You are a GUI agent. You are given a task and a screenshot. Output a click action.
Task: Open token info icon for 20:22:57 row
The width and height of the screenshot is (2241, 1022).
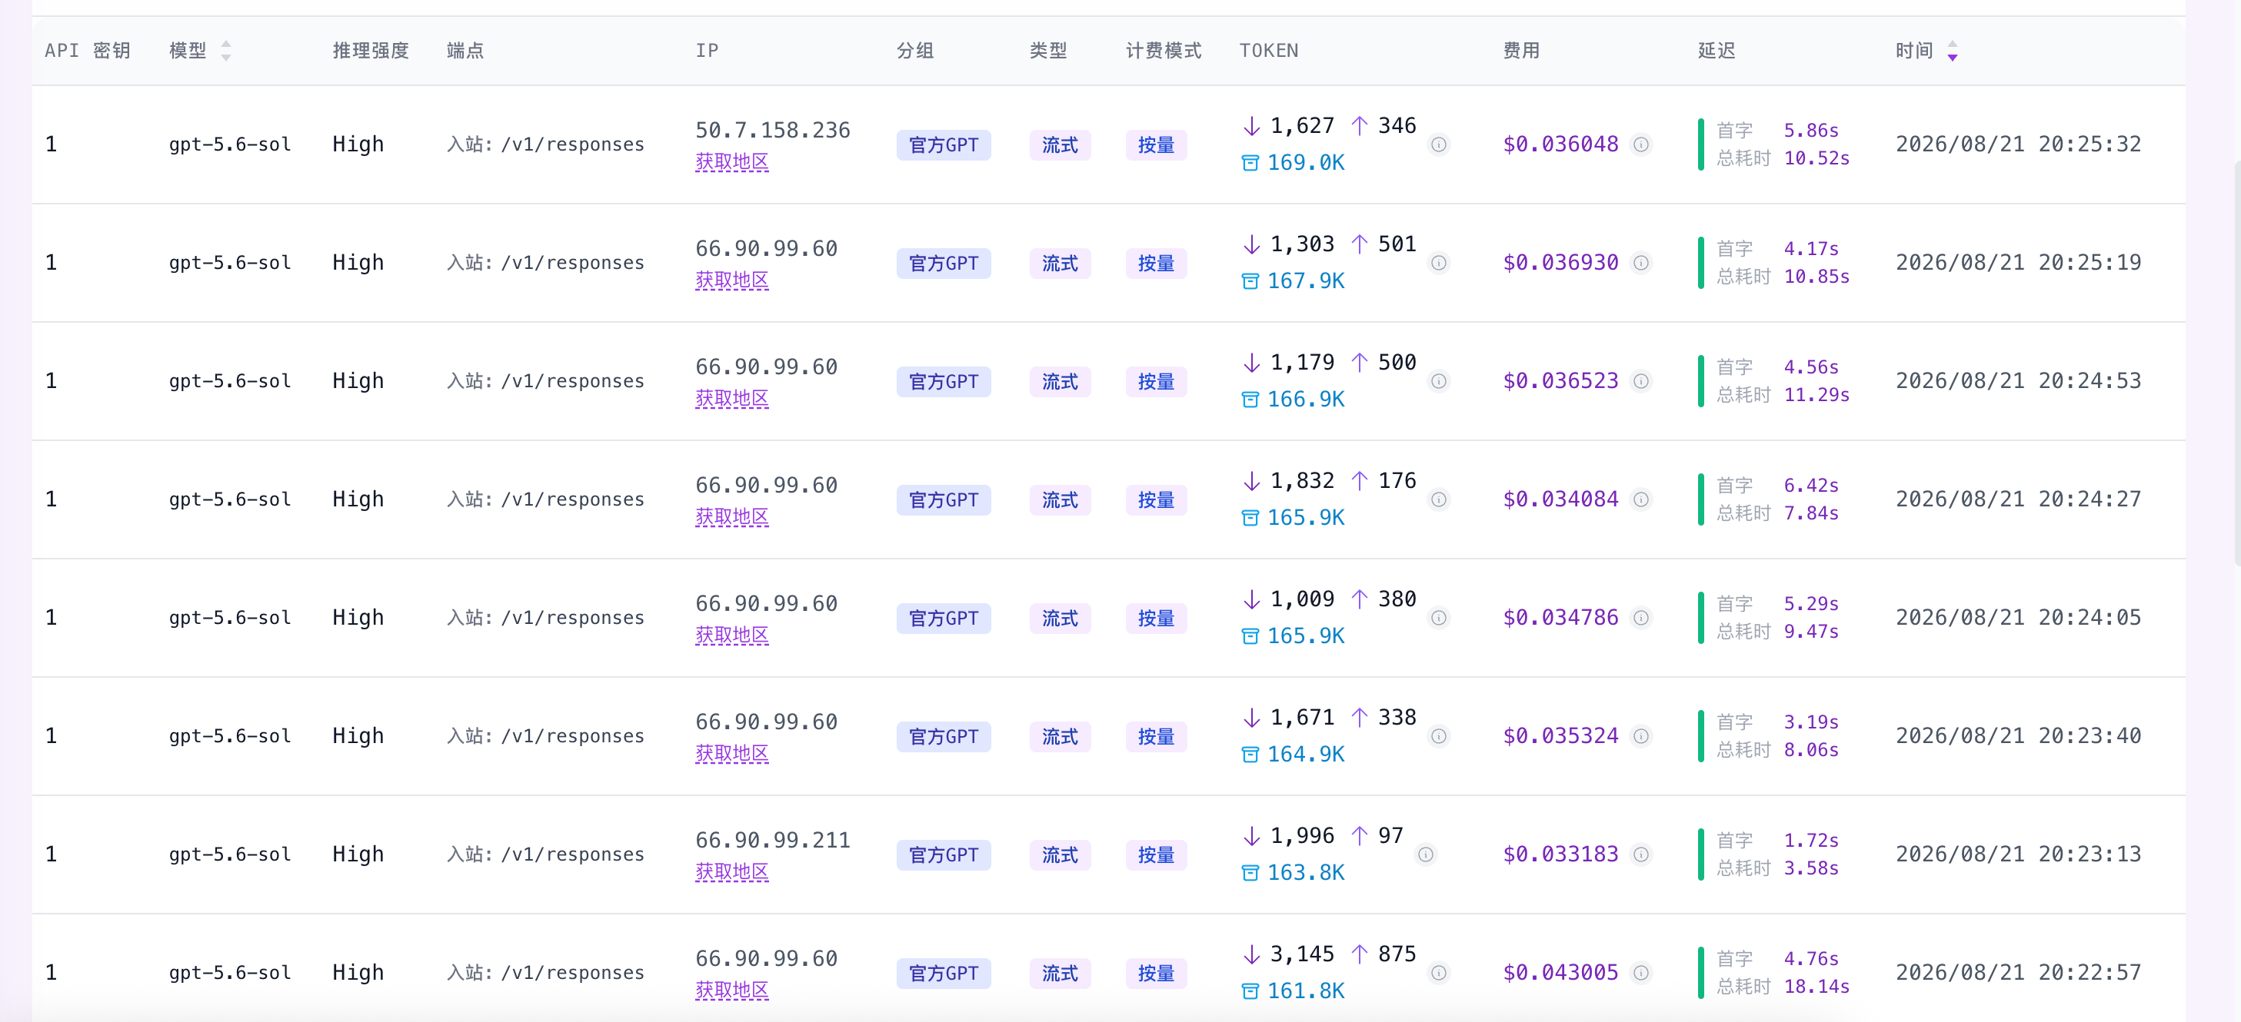tap(1439, 971)
